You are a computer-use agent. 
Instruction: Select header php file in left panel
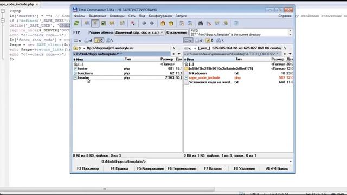tap(127, 77)
